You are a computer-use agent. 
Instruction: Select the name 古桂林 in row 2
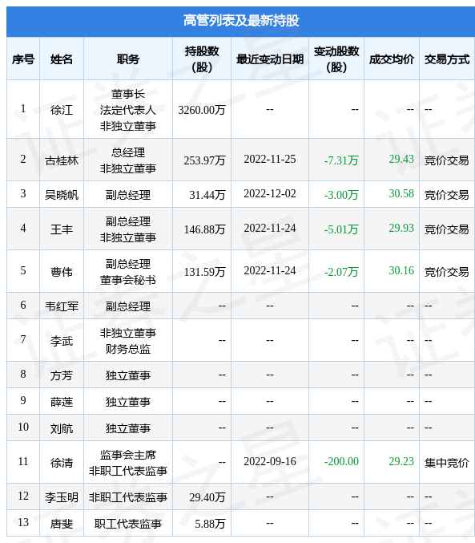pyautogui.click(x=62, y=160)
